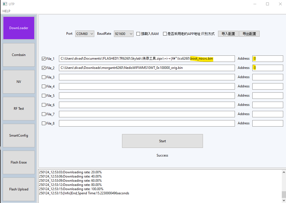Screen dimensions: 286x203
Task: Uncheck the File_2 checkbox
Action: coord(44,68)
